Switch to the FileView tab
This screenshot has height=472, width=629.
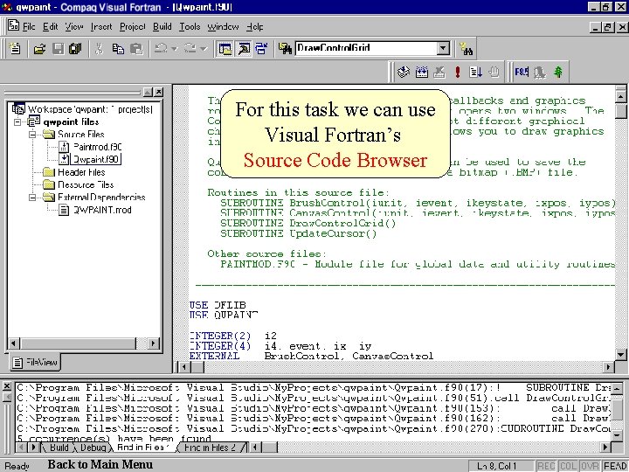[35, 363]
